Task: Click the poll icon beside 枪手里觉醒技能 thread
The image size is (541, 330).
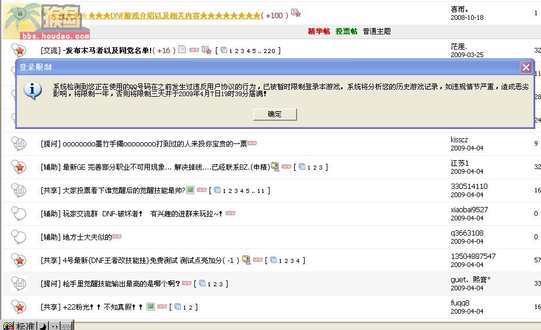Action: coord(19,283)
